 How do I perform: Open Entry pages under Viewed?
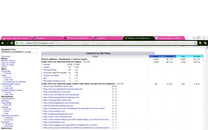tap(7, 111)
